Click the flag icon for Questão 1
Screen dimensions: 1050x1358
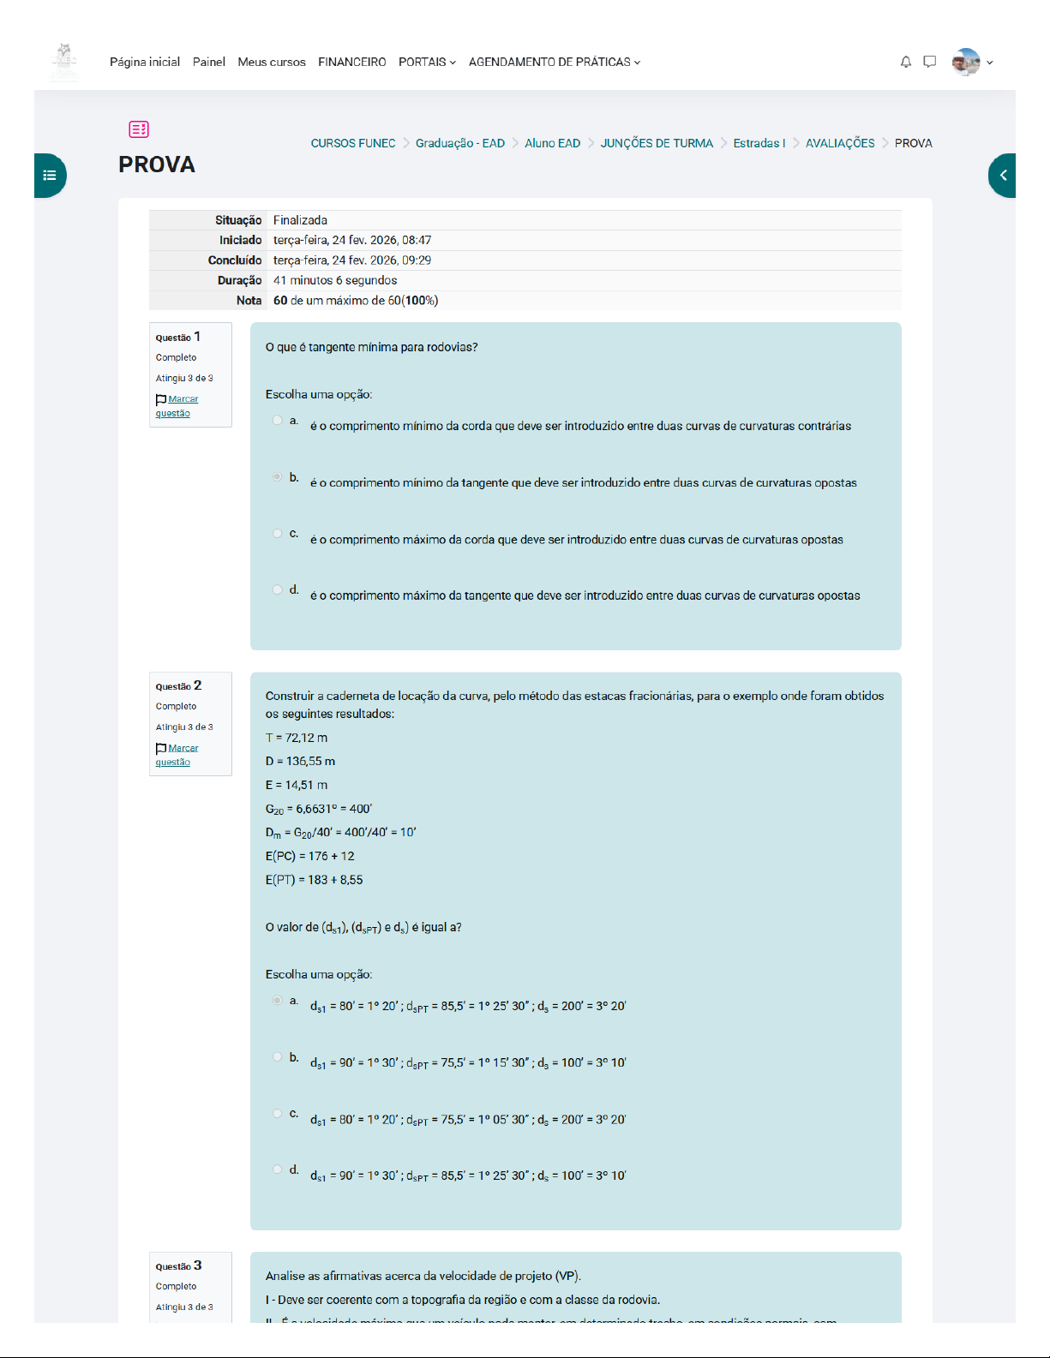tap(161, 399)
